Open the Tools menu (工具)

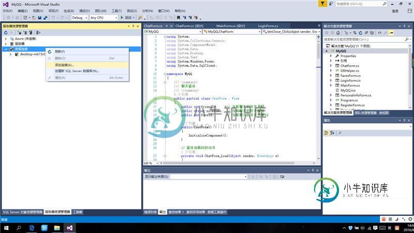116,11
